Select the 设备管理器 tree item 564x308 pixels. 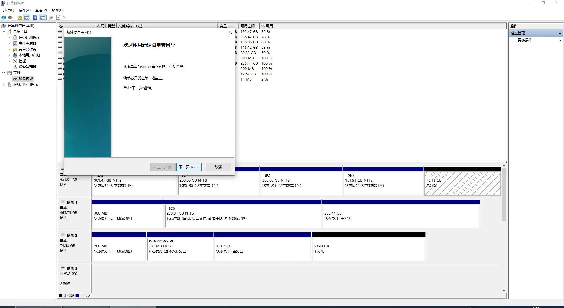coord(27,67)
